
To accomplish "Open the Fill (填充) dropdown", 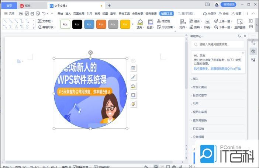I will coord(140,27).
